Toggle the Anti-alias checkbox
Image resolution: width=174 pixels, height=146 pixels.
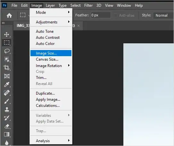pyautogui.click(x=115, y=15)
